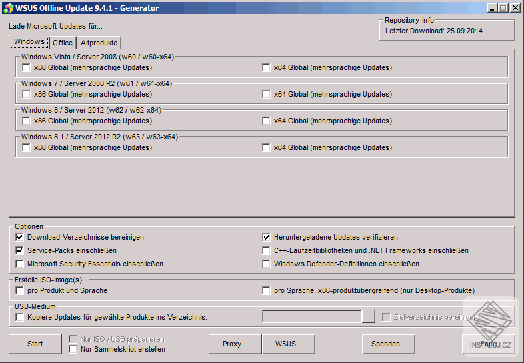Enable Microsoft Security Essentials einschließen
This screenshot has width=524, height=363.
pyautogui.click(x=20, y=264)
